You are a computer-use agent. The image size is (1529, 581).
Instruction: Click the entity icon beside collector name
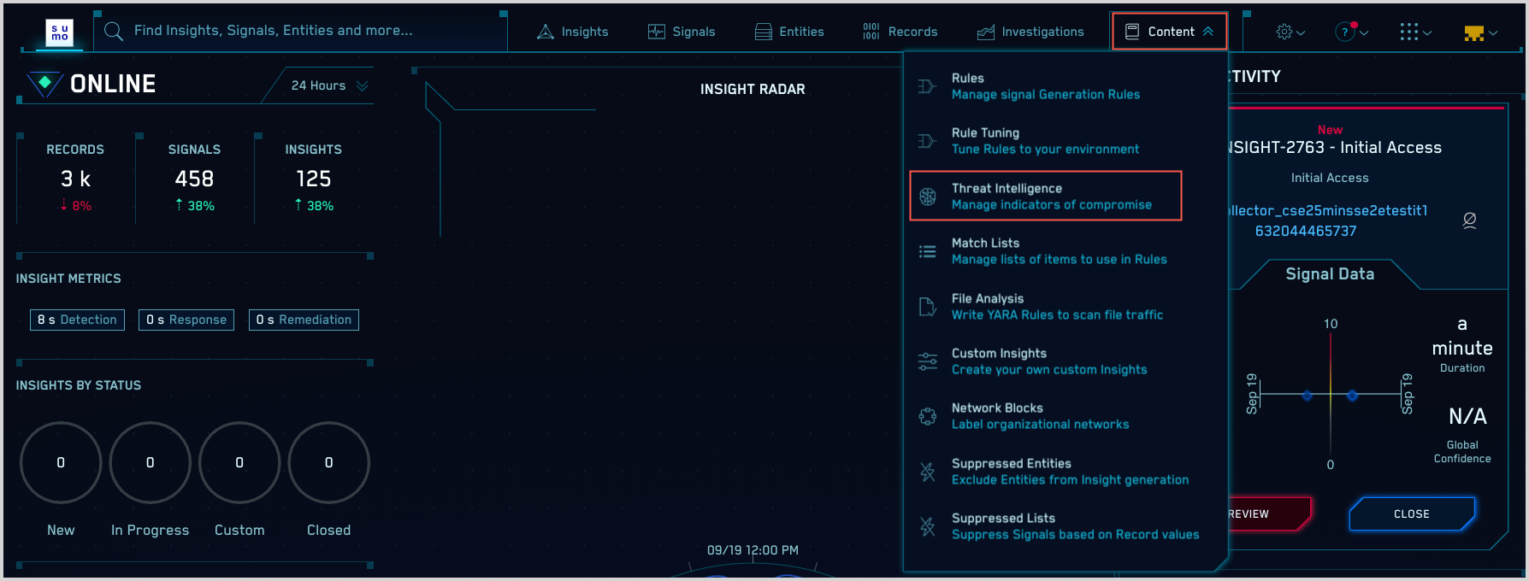pyautogui.click(x=1469, y=220)
